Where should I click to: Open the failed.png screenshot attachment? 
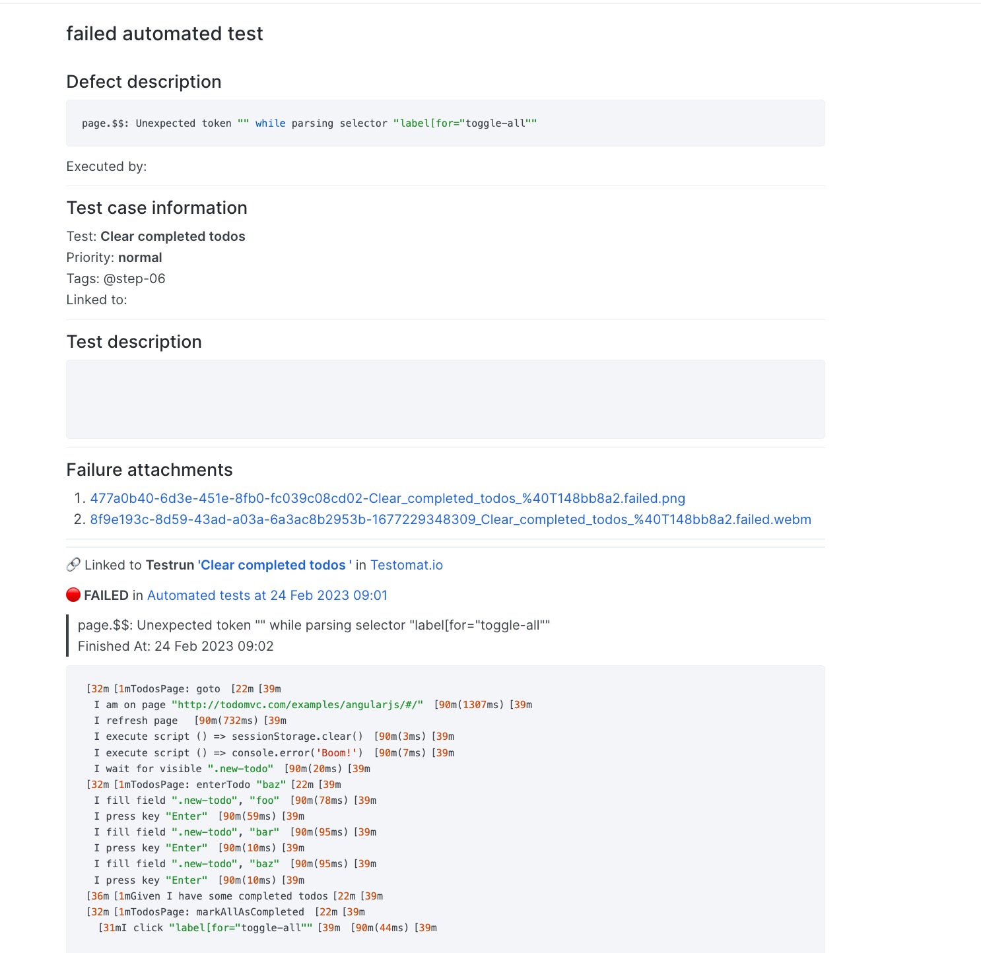pyautogui.click(x=388, y=498)
